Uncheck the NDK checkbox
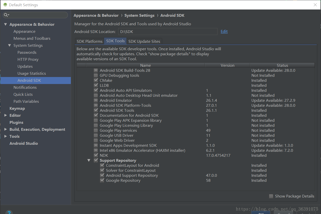321x214 pixels. 96,155
